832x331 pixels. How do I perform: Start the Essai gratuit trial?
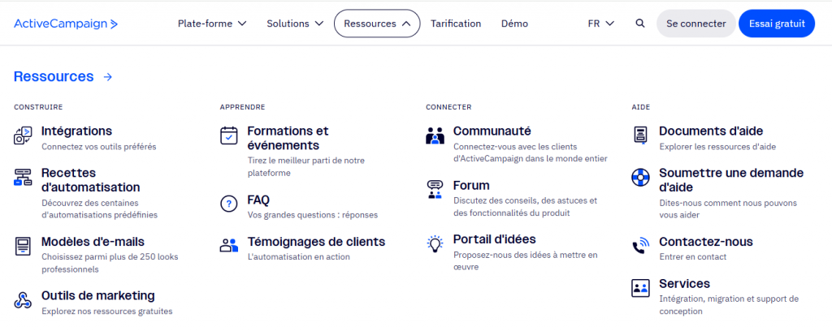point(777,24)
